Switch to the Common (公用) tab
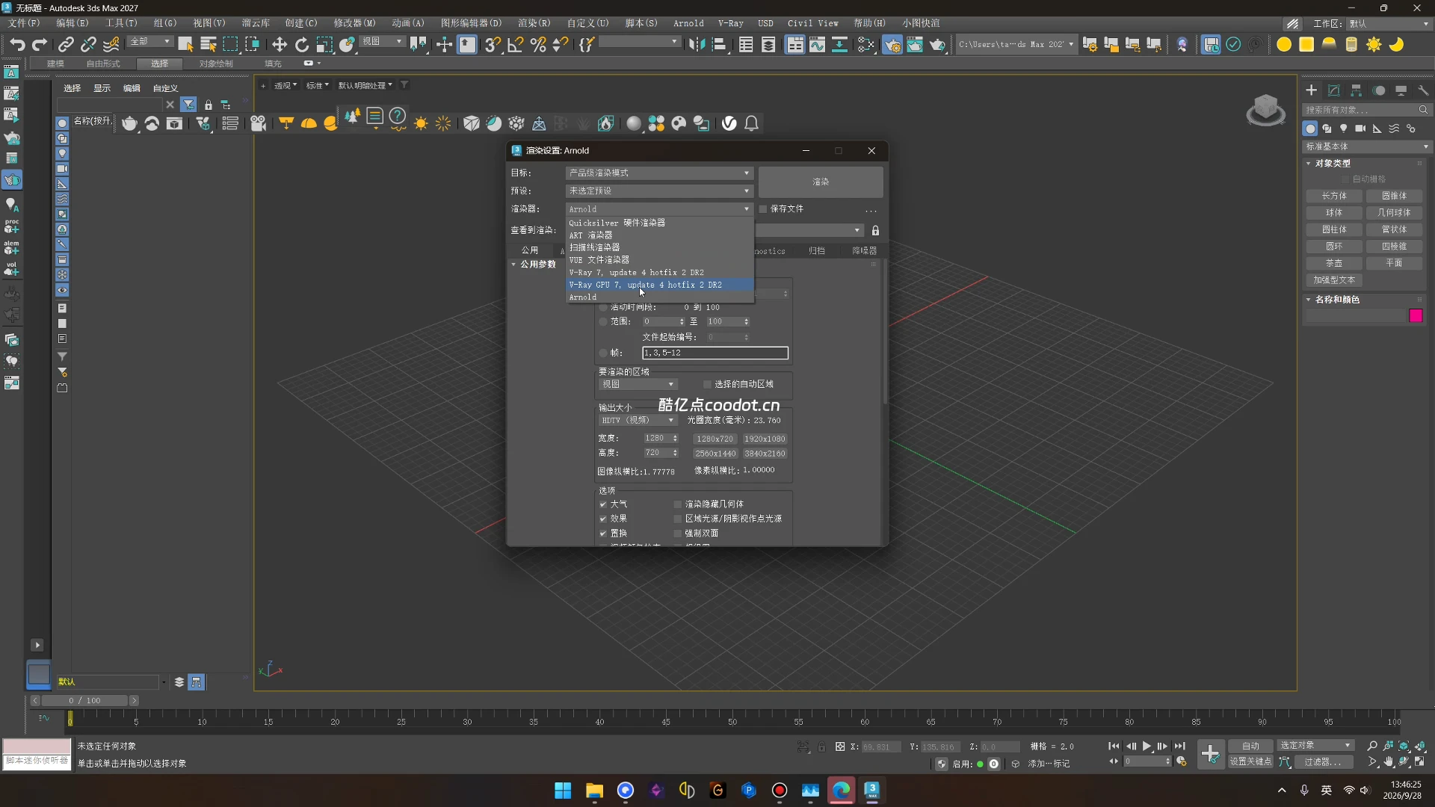Screen dimensions: 1435x807 pos(530,250)
